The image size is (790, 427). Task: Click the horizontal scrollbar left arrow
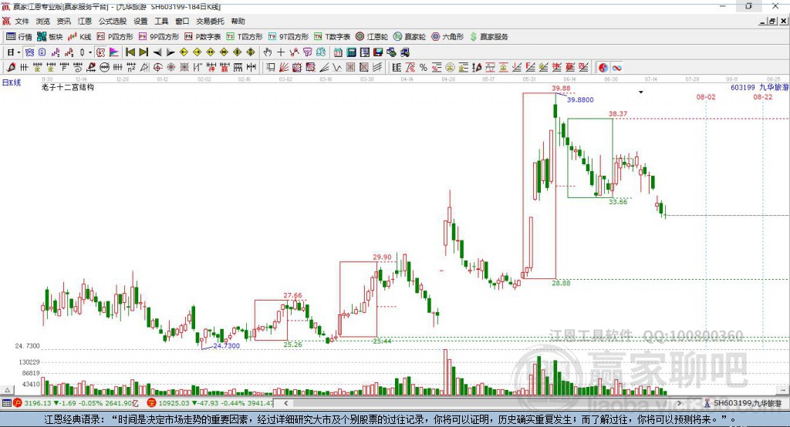pos(285,403)
